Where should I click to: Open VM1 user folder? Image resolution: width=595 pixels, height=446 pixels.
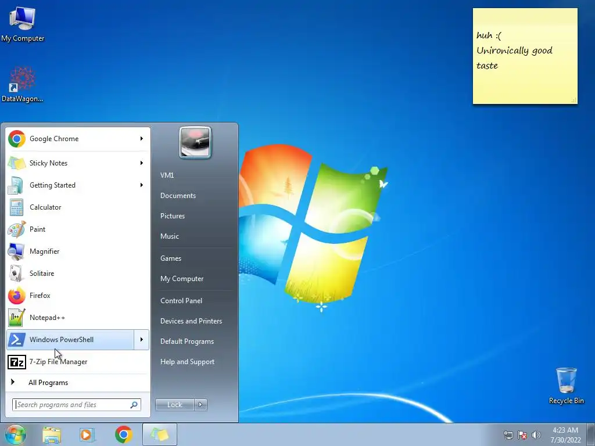pos(167,175)
